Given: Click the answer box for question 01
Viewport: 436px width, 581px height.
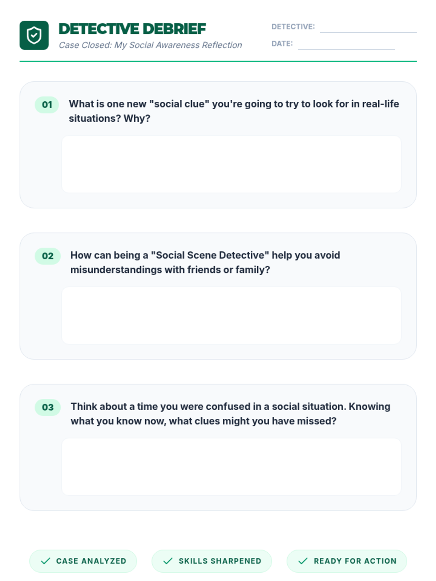Looking at the screenshot, I should (x=231, y=164).
